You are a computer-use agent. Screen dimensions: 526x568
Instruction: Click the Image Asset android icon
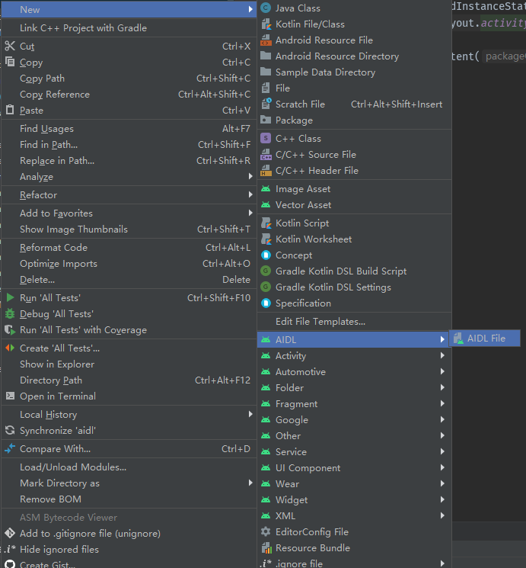point(266,189)
